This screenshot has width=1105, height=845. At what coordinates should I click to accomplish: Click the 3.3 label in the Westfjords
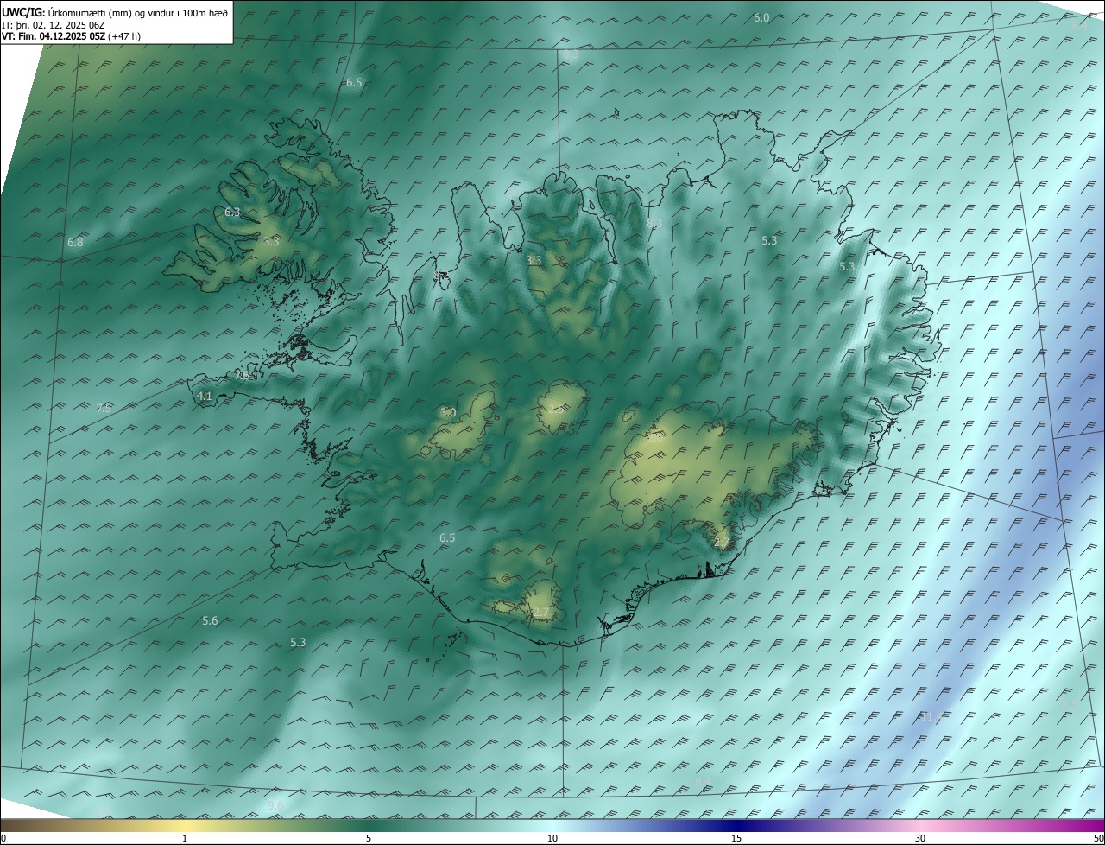(x=271, y=242)
